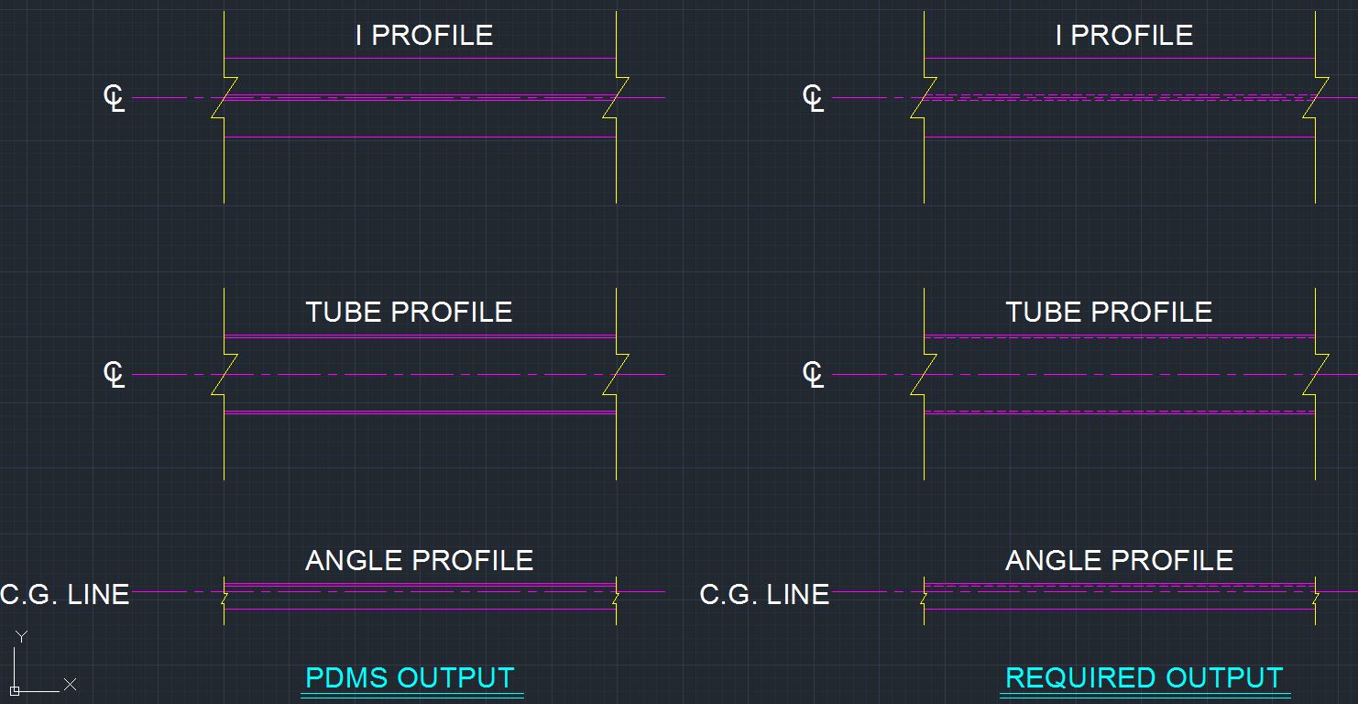This screenshot has height=704, width=1358.
Task: Select I PROFILE label in required output
Action: pyautogui.click(x=1124, y=36)
